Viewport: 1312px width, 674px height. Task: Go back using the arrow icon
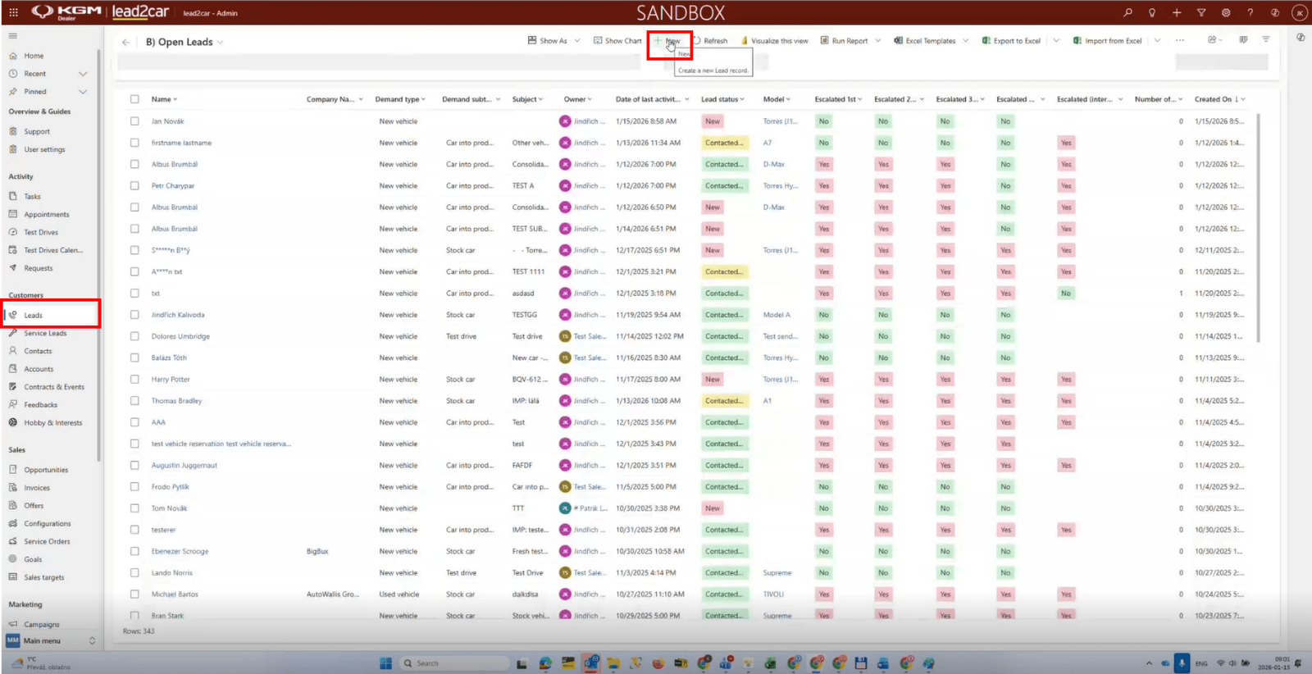click(x=125, y=42)
